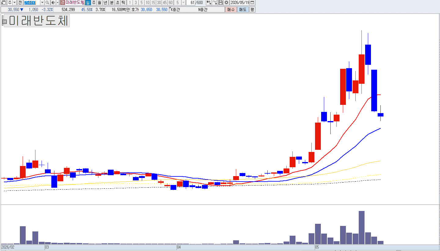
Task: Click the 05 month axis label
Action: [317, 247]
